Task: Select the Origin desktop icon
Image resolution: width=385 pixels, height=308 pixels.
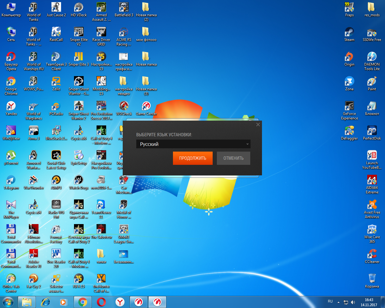Action: [349, 59]
